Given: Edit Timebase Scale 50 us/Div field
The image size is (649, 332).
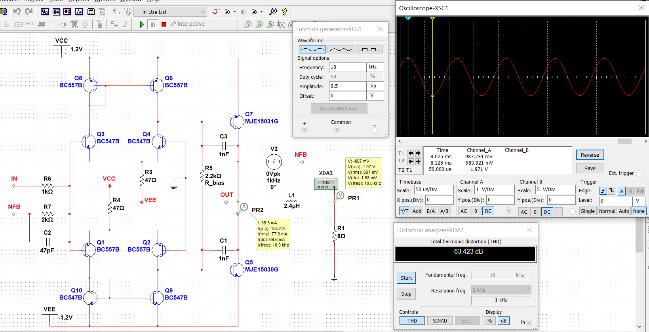Looking at the screenshot, I should point(434,190).
